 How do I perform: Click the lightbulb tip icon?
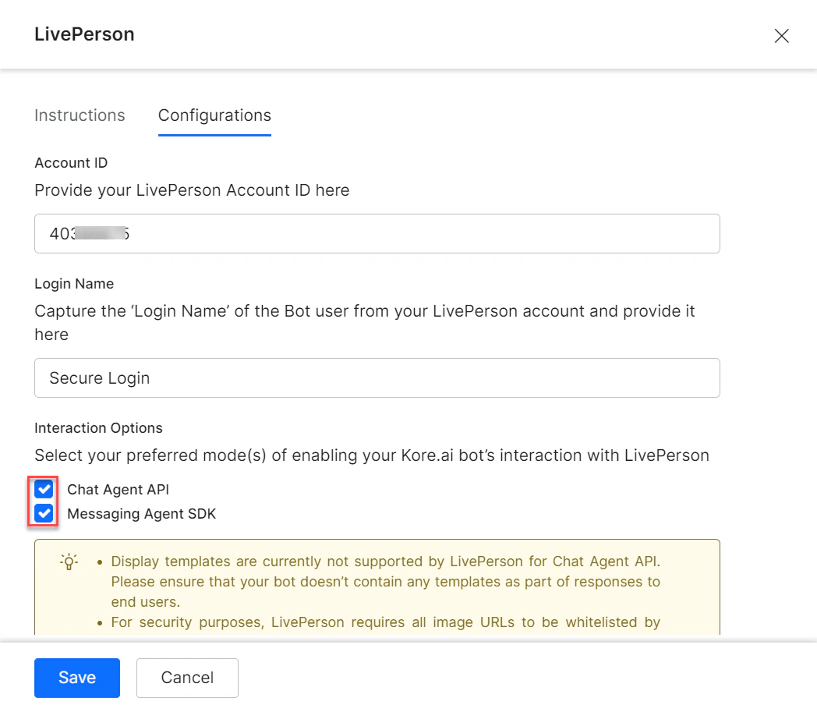tap(69, 562)
